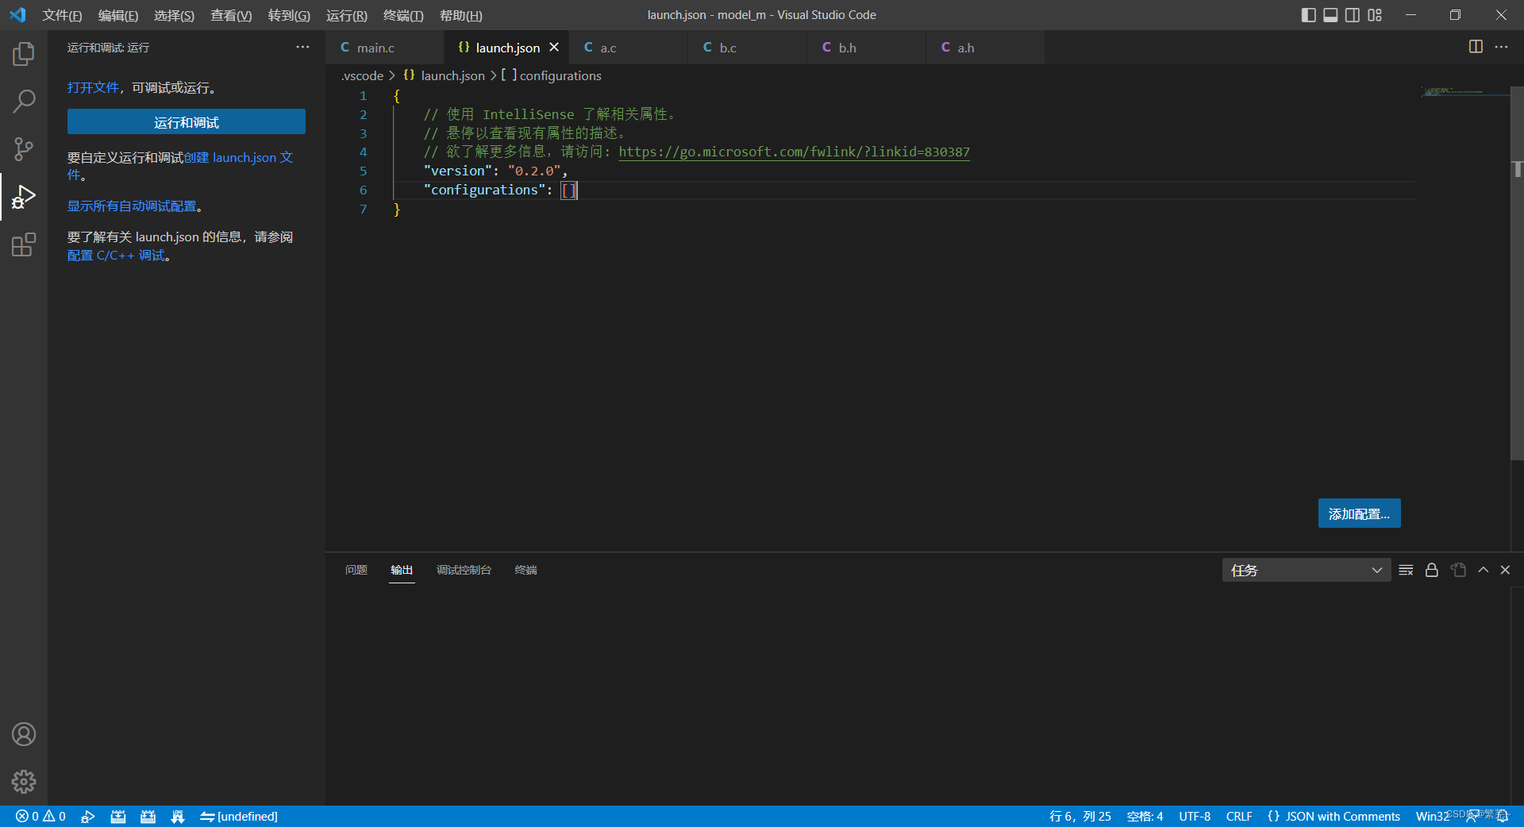This screenshot has width=1524, height=827.
Task: Switch to 调试控制台 panel tab
Action: (464, 570)
